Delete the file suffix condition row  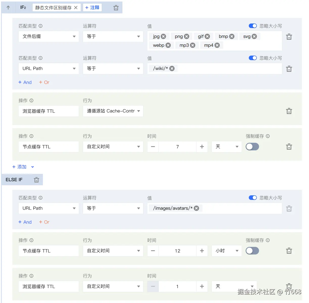tap(289, 37)
